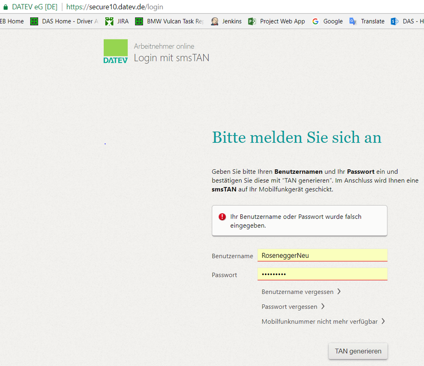Click the Bitte melden Sie sich an heading
424x366 pixels.
tap(297, 138)
